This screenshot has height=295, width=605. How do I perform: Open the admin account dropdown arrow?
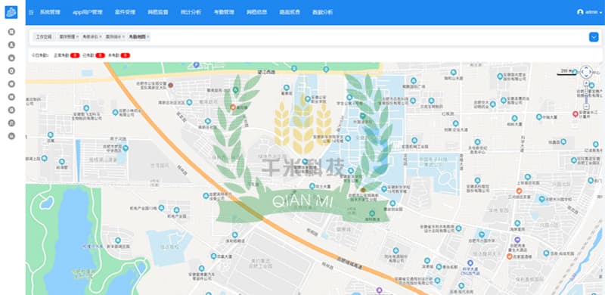(x=600, y=13)
